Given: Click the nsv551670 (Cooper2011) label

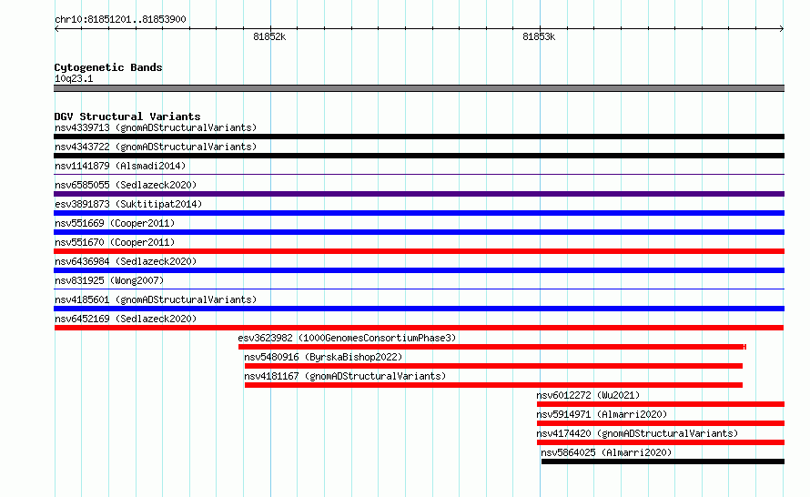Looking at the screenshot, I should tap(115, 242).
